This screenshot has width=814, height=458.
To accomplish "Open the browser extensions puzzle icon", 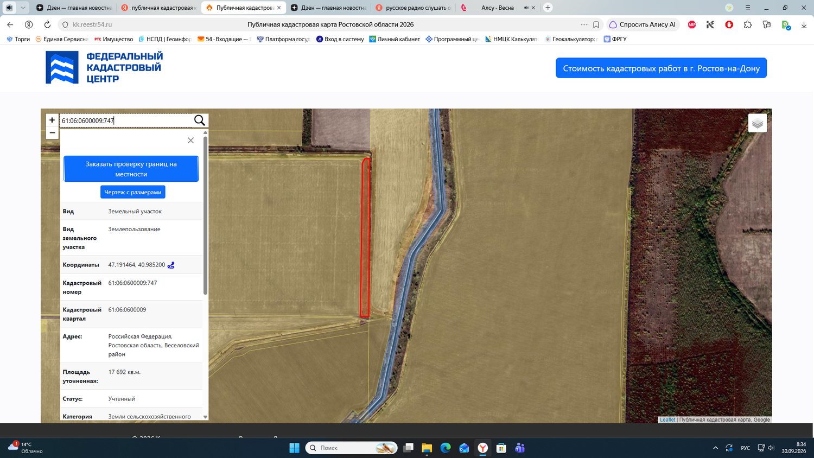I will coord(748,24).
